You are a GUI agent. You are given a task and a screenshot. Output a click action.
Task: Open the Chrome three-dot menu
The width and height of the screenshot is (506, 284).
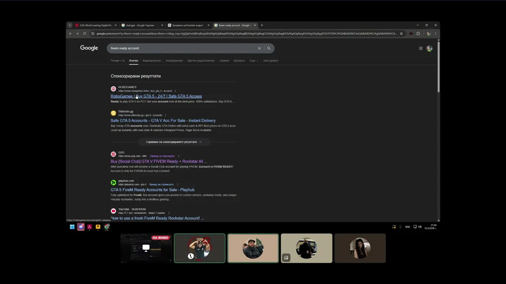(x=436, y=34)
